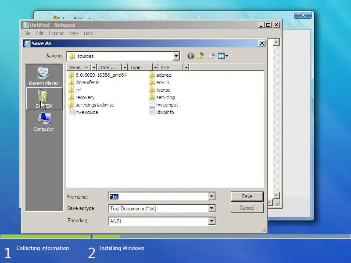Open Notepad's File menu

coord(27,33)
